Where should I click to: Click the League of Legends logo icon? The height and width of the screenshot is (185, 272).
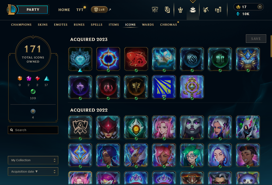[11, 10]
